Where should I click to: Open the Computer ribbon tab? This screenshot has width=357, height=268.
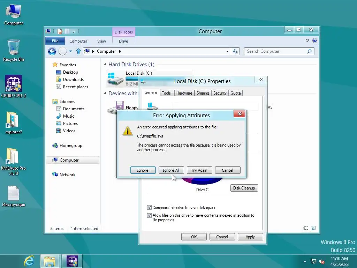click(x=78, y=41)
